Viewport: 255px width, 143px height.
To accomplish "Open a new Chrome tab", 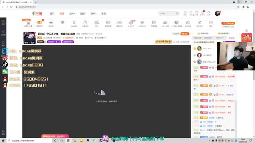I will 36,2.
